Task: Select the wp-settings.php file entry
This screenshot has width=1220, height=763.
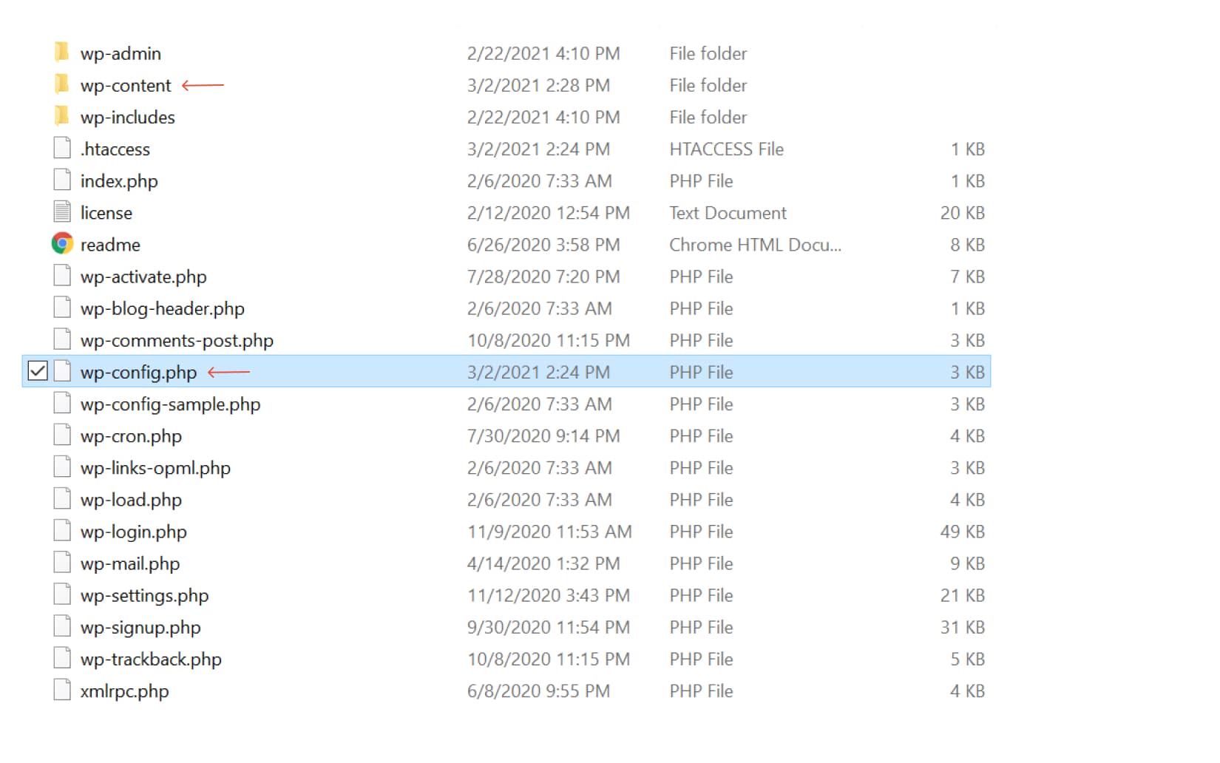Action: coord(144,595)
